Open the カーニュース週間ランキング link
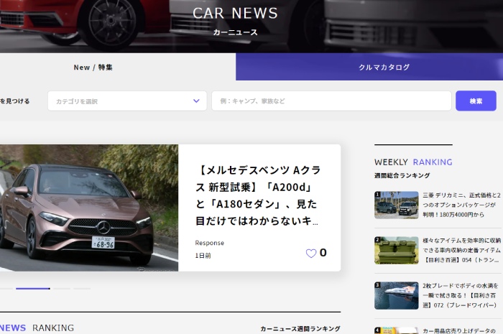 (x=300, y=328)
